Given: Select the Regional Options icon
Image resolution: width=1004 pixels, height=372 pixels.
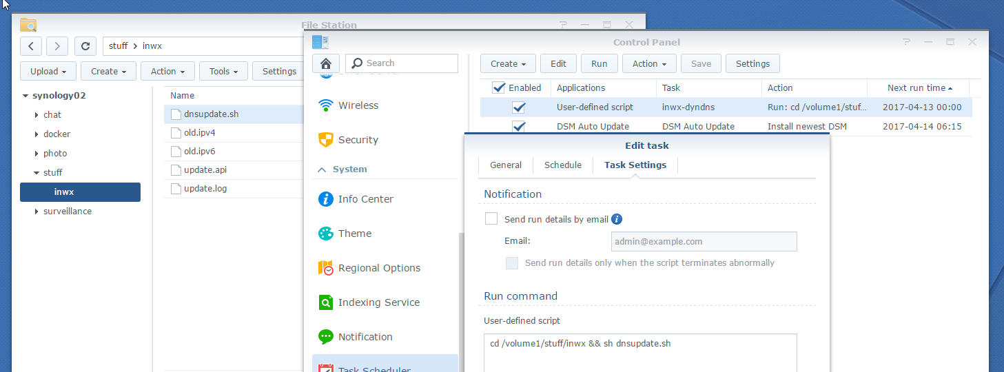Looking at the screenshot, I should (x=326, y=268).
